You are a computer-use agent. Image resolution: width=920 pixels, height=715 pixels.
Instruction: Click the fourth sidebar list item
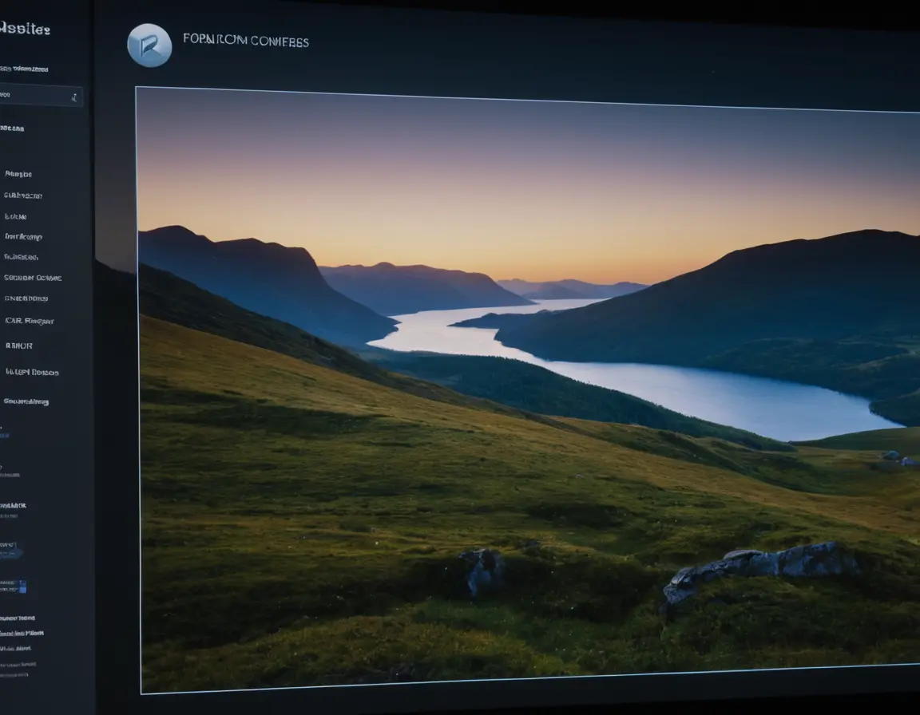[23, 236]
